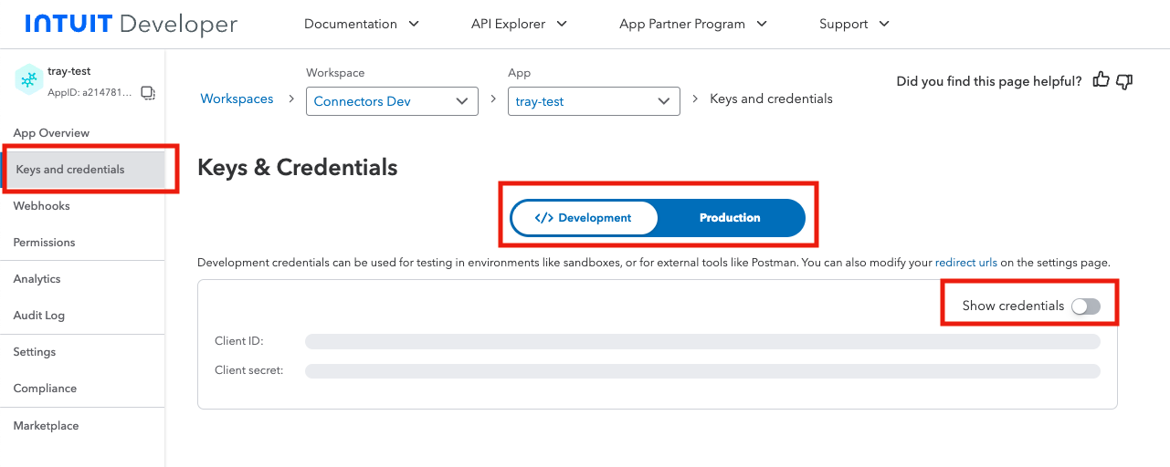Click the masked Client ID field
Screen dimensions: 1170x467
pyautogui.click(x=701, y=341)
